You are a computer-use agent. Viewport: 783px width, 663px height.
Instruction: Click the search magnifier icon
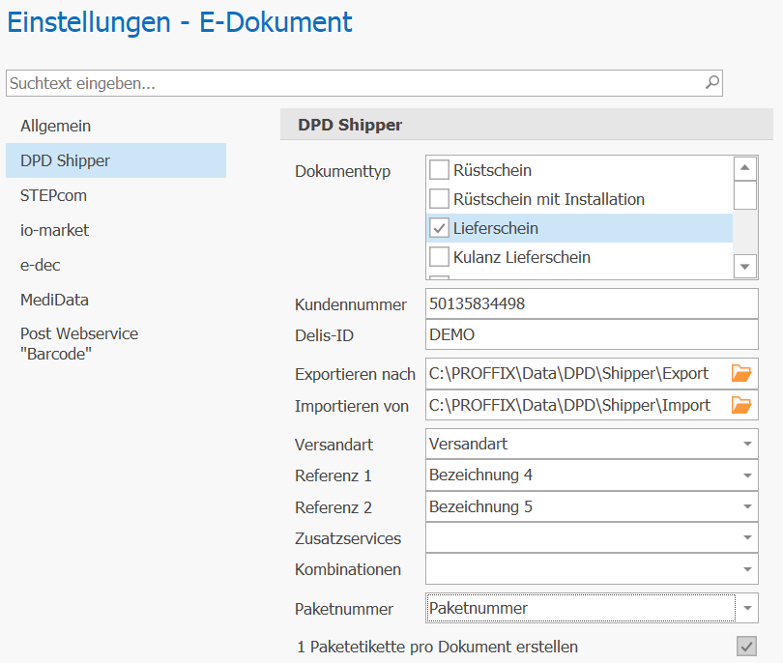point(712,82)
